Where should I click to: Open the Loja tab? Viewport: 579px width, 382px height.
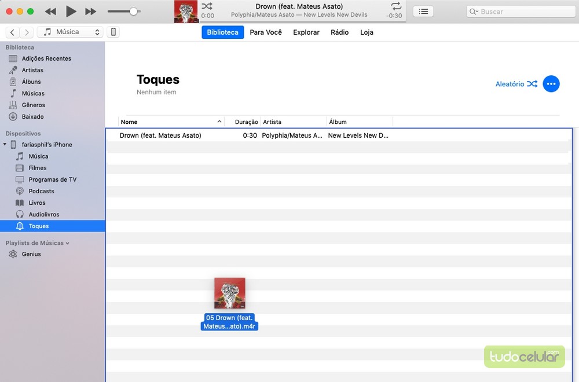[x=367, y=32]
